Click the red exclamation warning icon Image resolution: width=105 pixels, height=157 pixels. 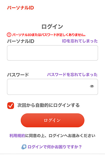pyautogui.click(x=9, y=35)
